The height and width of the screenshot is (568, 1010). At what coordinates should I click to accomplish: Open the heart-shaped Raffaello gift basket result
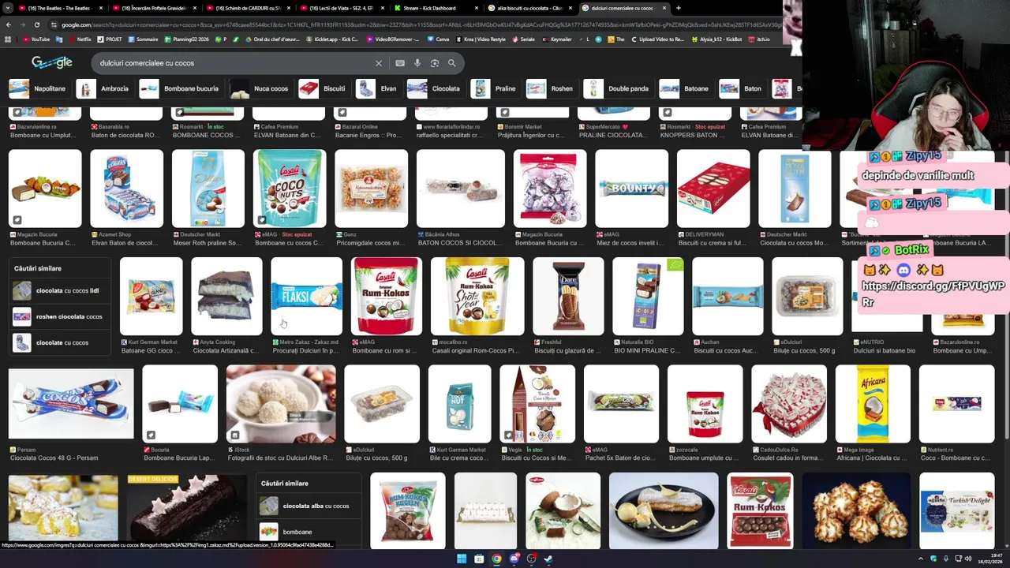(789, 403)
